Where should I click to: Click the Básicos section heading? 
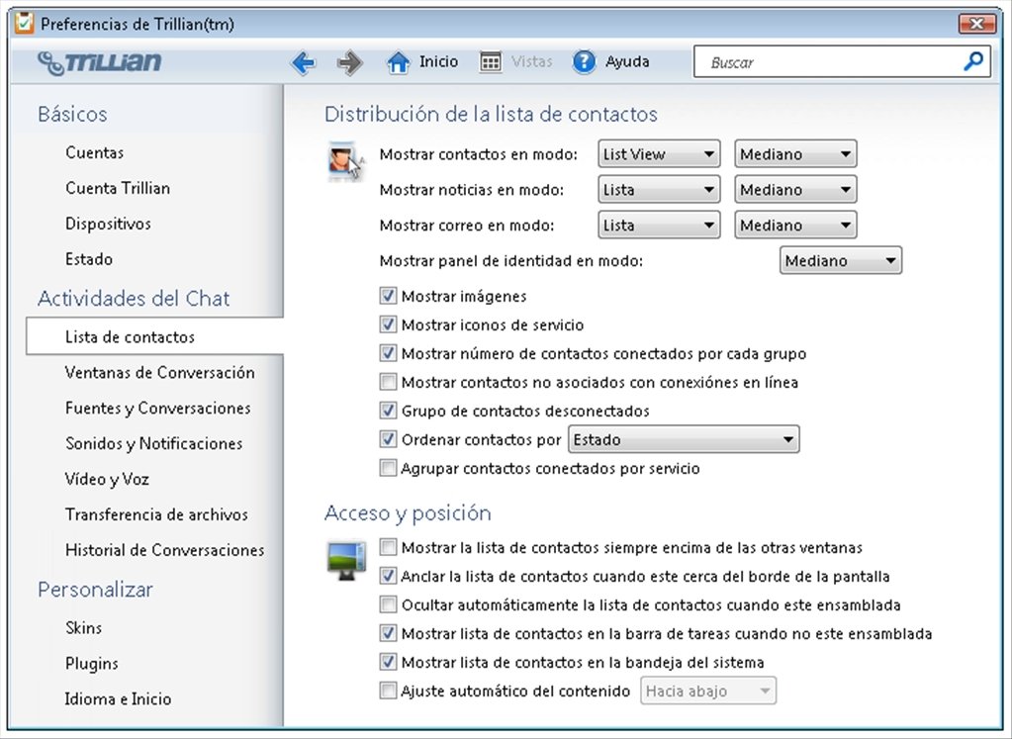coord(72,114)
